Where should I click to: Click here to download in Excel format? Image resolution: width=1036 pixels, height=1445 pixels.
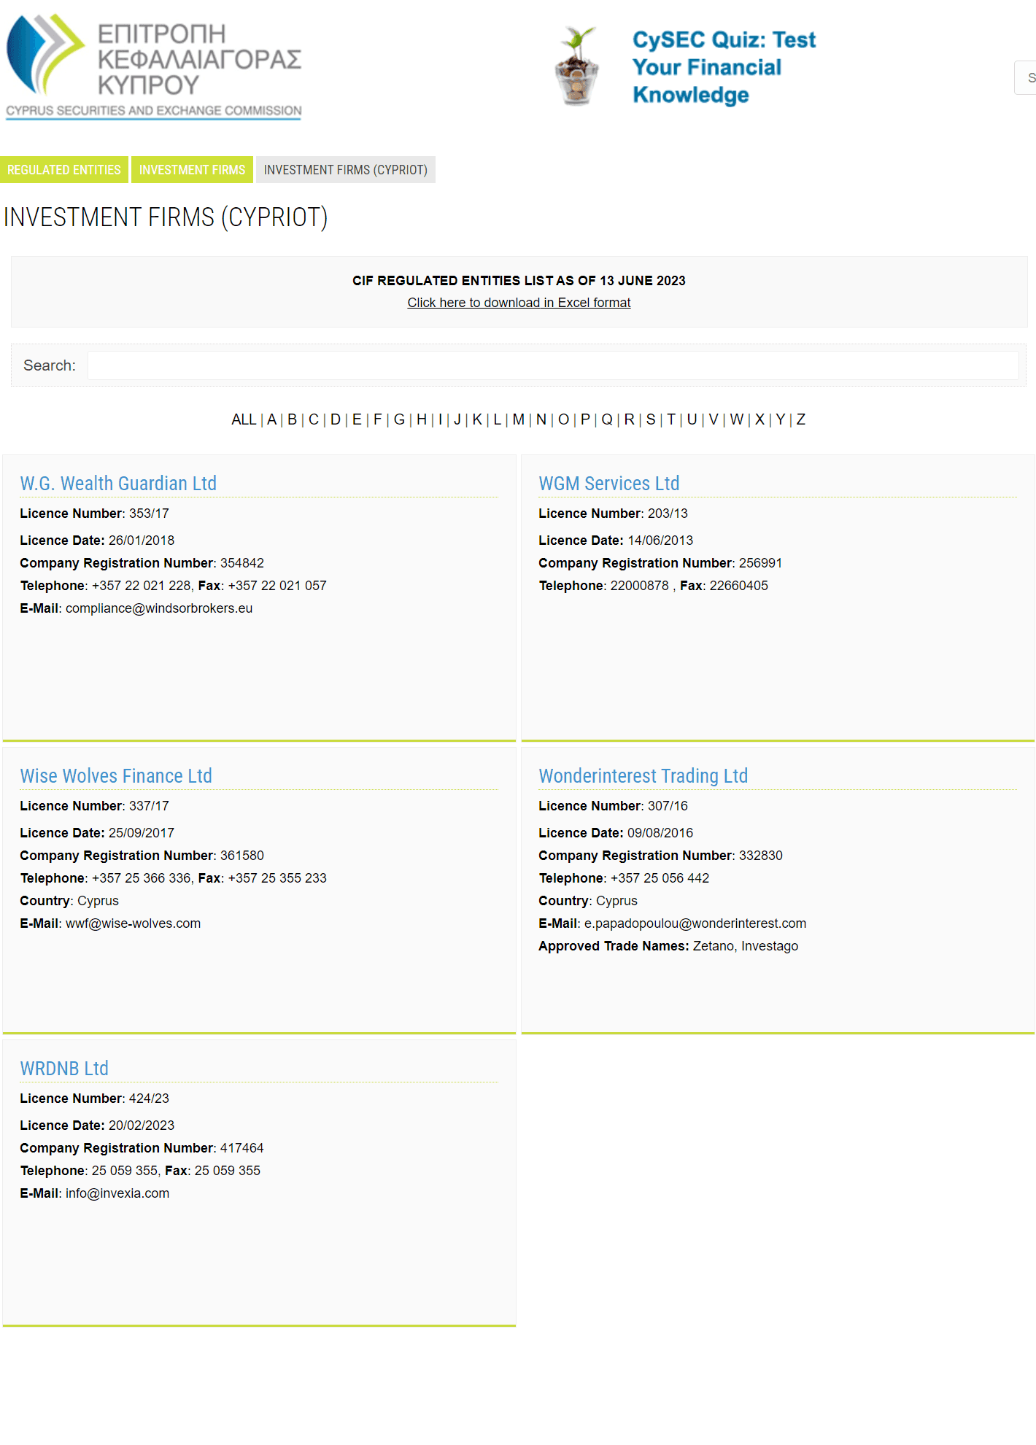coord(519,303)
